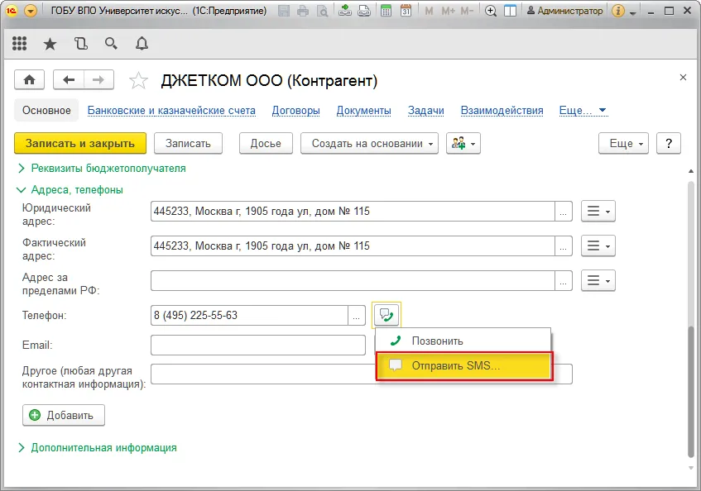The height and width of the screenshot is (491, 701).
Task: Click into the Фактический адрес field
Action: (353, 246)
